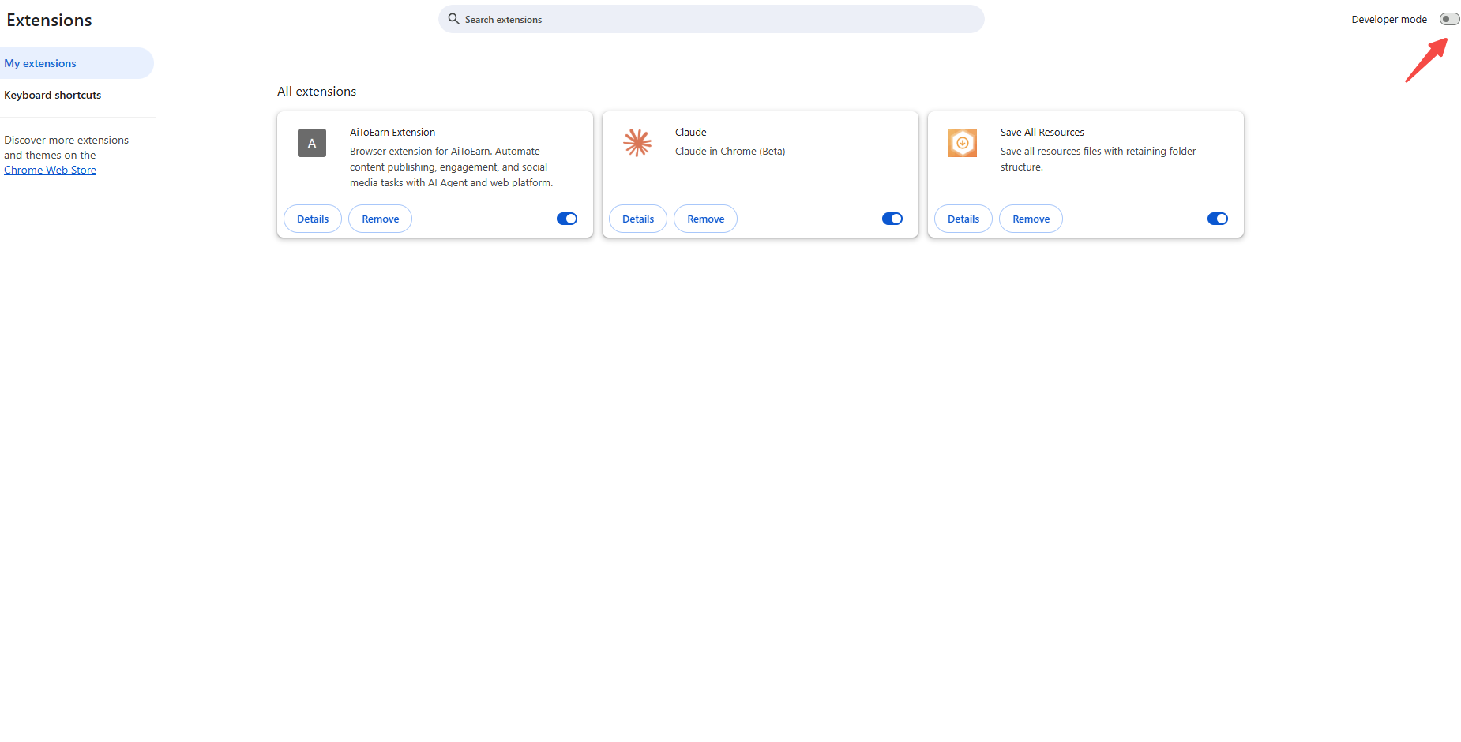Click the Save All Resources icon
1461x742 pixels.
962,143
